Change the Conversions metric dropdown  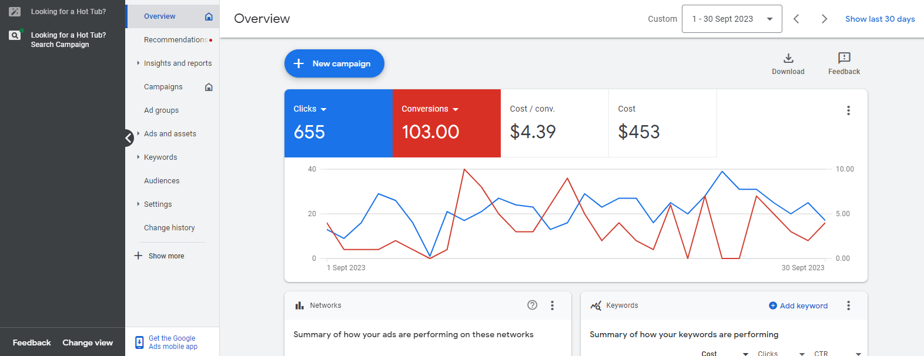click(430, 109)
